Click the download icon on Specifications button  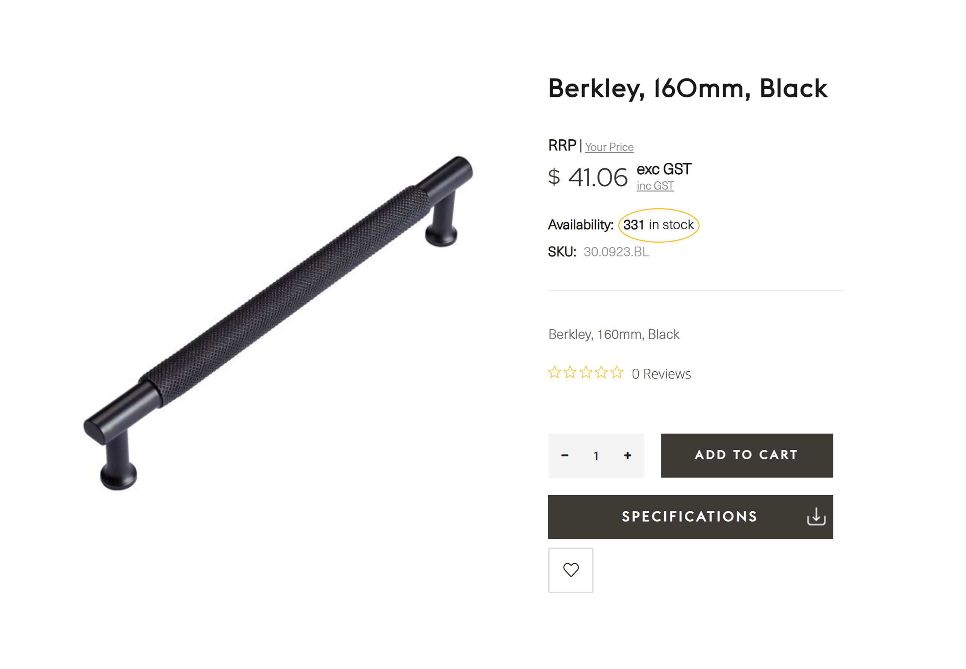coord(816,516)
